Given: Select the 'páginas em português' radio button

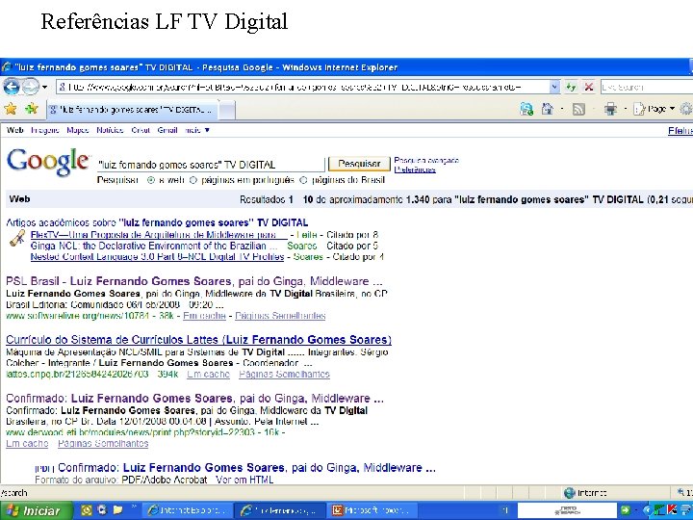Looking at the screenshot, I should click(193, 180).
